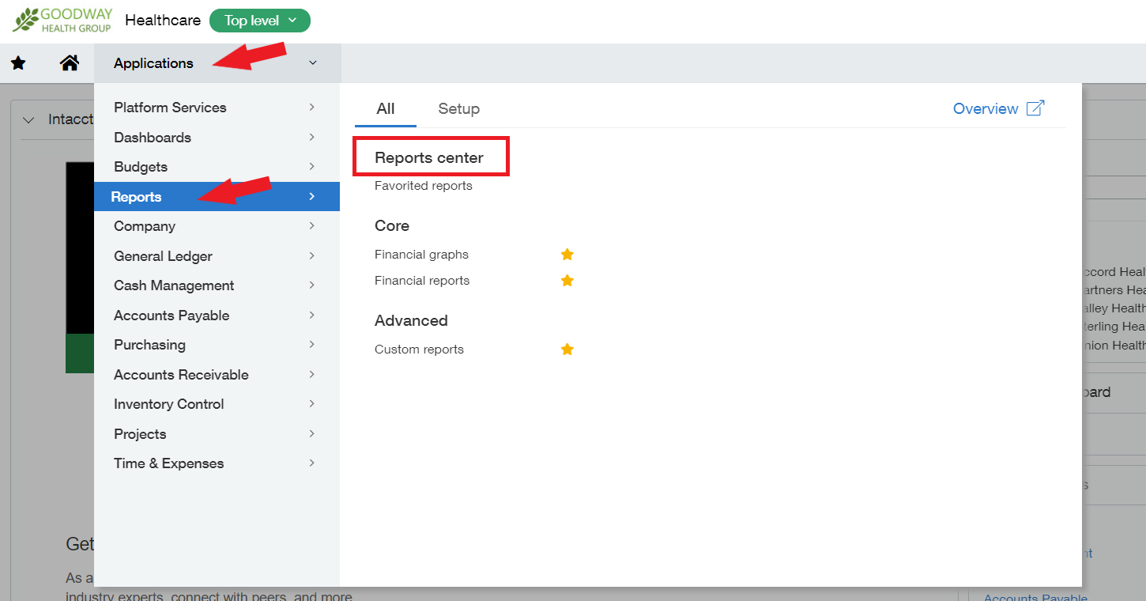Open Custom reports
The height and width of the screenshot is (601, 1146).
(x=419, y=350)
